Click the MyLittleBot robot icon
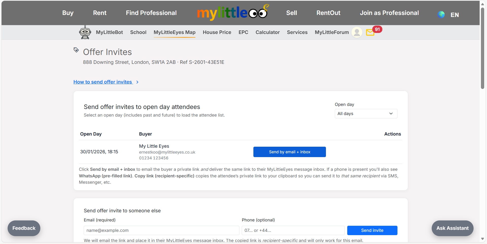The image size is (487, 244). pos(85,32)
